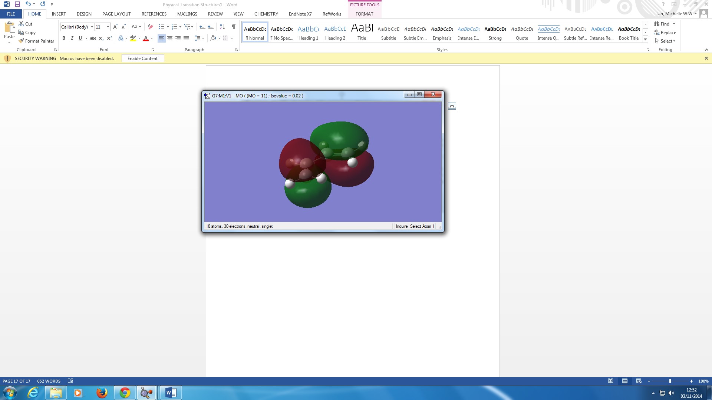Click the Save icon in quick access

click(x=17, y=4)
